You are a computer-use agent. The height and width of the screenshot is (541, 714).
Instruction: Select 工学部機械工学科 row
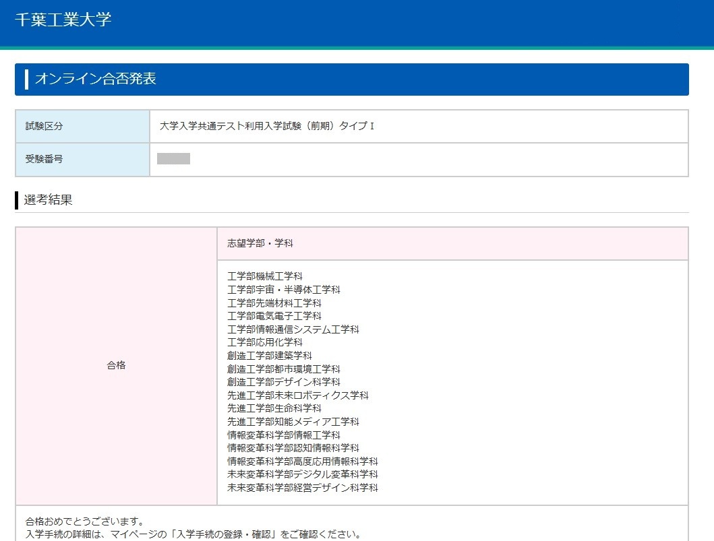264,276
